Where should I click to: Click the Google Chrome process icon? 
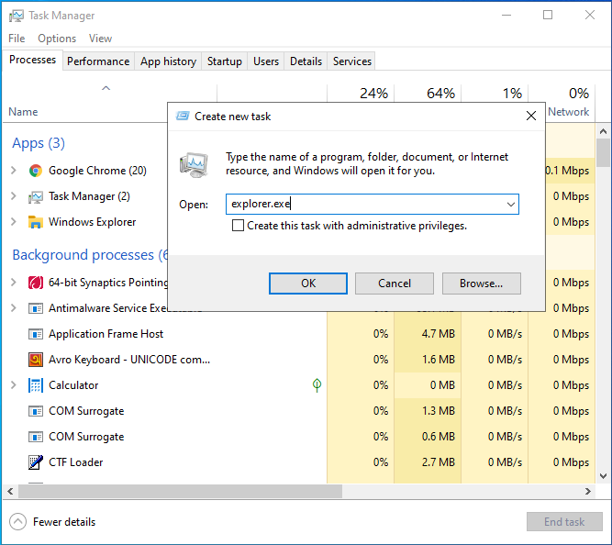pos(36,171)
